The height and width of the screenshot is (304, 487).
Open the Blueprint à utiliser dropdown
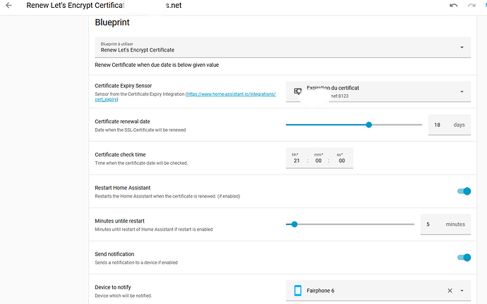[282, 47]
